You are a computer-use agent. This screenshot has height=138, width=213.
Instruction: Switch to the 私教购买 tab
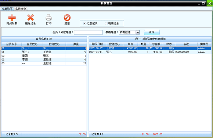point(7,9)
